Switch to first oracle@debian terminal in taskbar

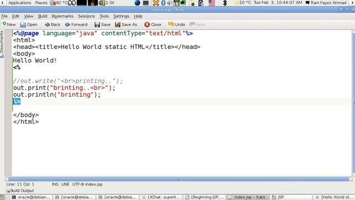31,197
